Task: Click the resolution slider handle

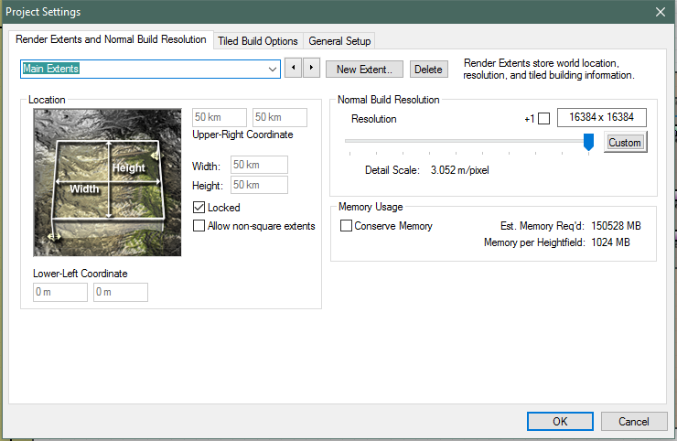Action: (588, 142)
